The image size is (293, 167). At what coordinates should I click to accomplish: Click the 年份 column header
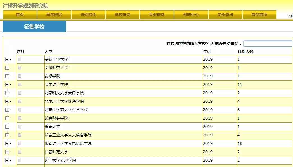(207, 51)
